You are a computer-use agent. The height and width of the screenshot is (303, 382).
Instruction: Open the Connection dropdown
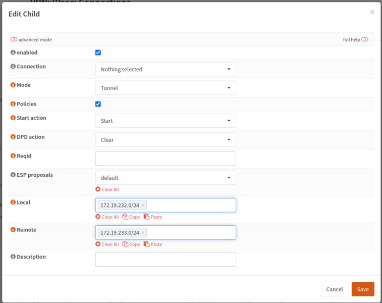(x=166, y=69)
